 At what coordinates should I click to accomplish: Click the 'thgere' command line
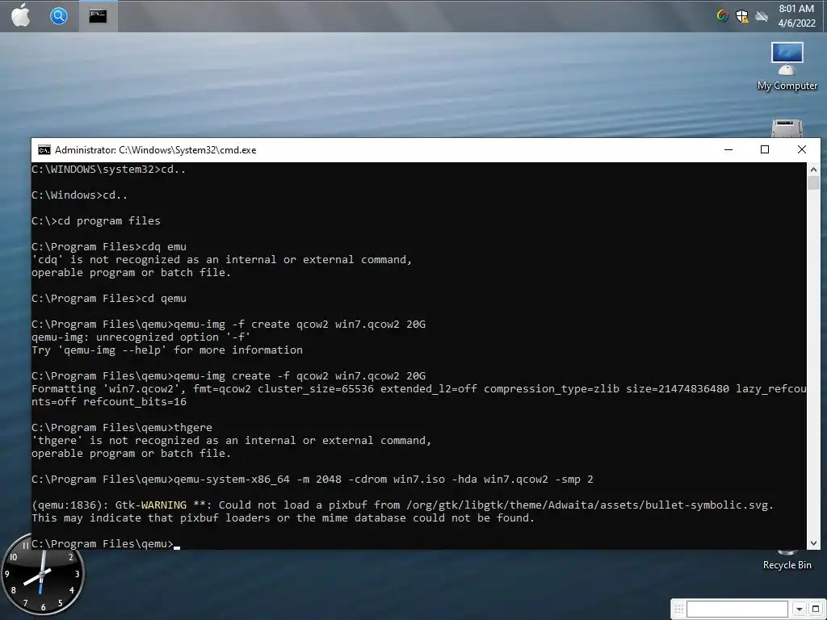click(x=122, y=428)
